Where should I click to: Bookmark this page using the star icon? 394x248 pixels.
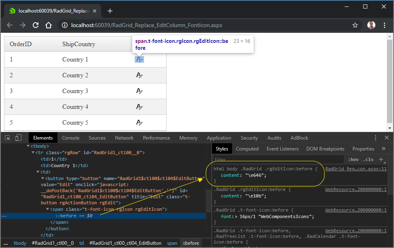355,25
